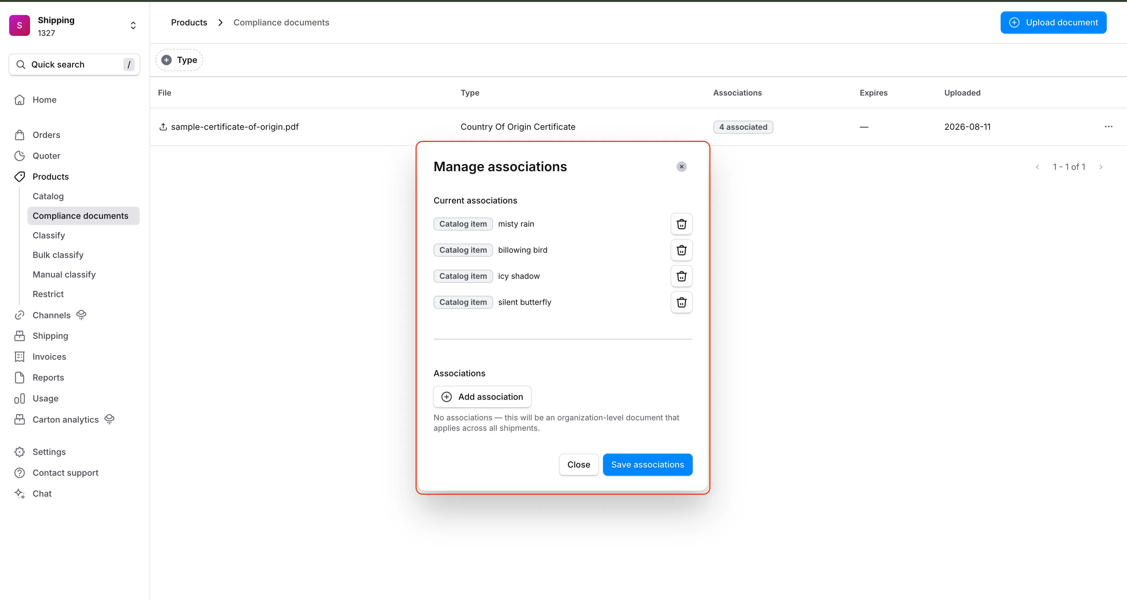Expand the Shipping 1327 organization switcher
Screen dimensions: 1127x600
(133, 26)
